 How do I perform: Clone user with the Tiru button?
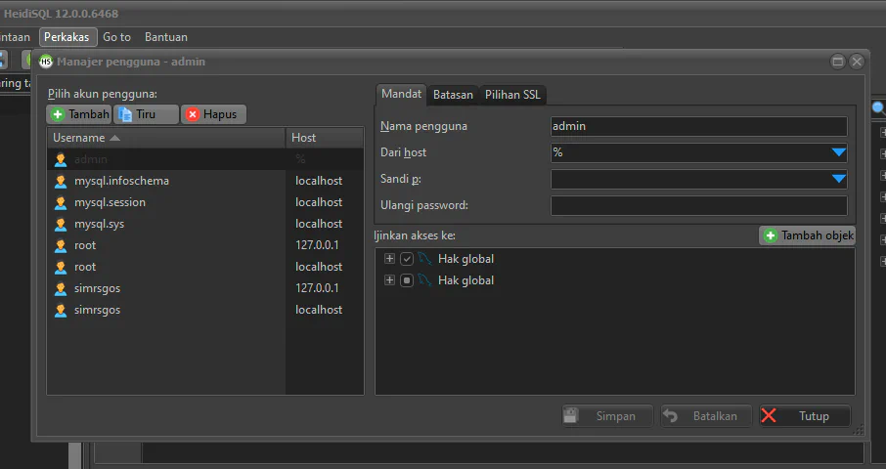coord(146,114)
